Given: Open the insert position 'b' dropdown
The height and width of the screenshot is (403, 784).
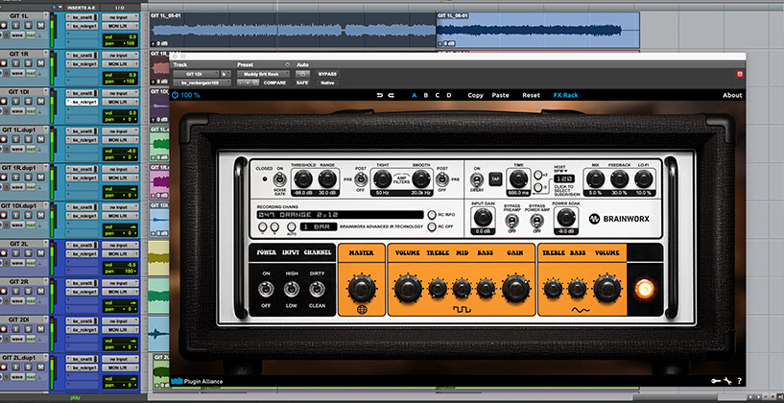Looking at the screenshot, I should pyautogui.click(x=226, y=74).
